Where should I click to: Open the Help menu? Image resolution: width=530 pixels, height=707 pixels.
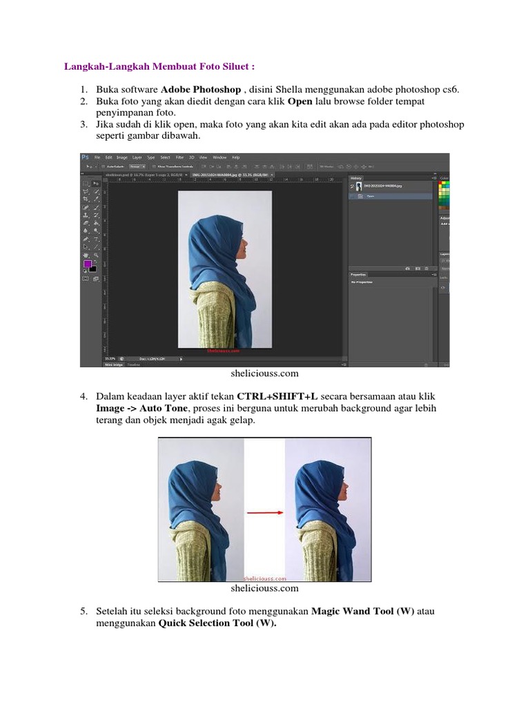[x=236, y=157]
